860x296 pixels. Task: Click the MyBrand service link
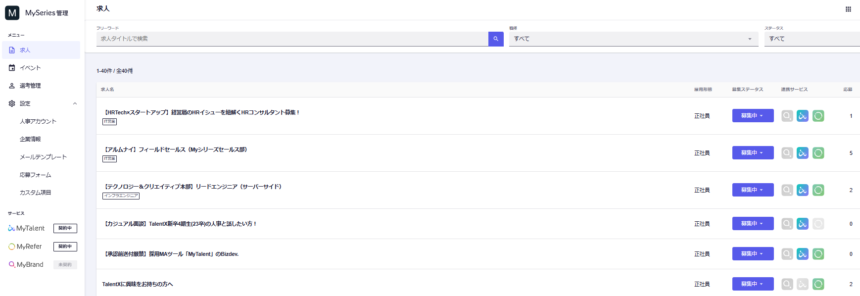[x=30, y=265]
